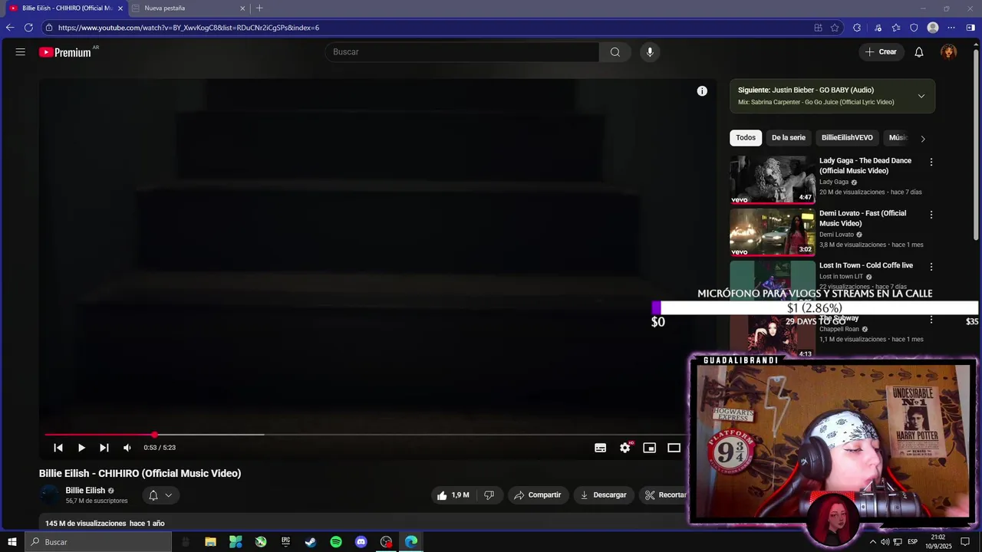Skip to the next video
This screenshot has width=982, height=552.
(104, 448)
